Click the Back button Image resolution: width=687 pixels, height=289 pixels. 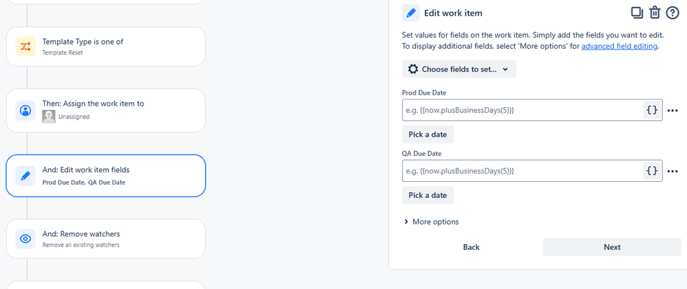click(x=472, y=247)
